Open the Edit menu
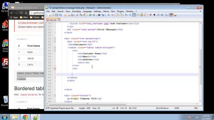Image resolution: width=214 pixels, height=120 pixels. pos(53,11)
